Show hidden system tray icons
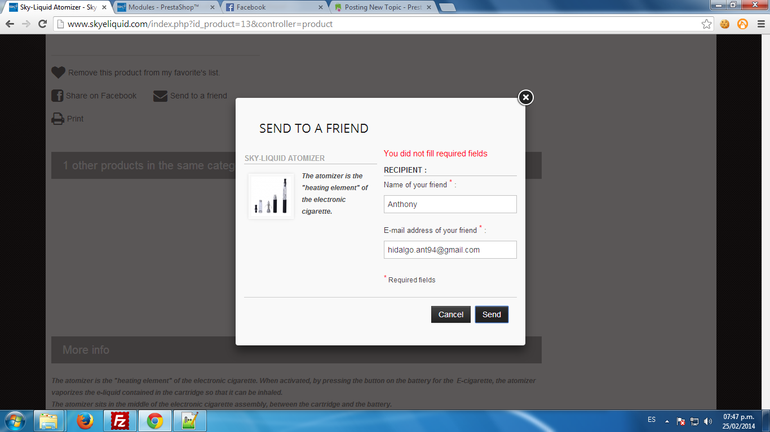Screen dimensions: 770x432 click(667, 421)
